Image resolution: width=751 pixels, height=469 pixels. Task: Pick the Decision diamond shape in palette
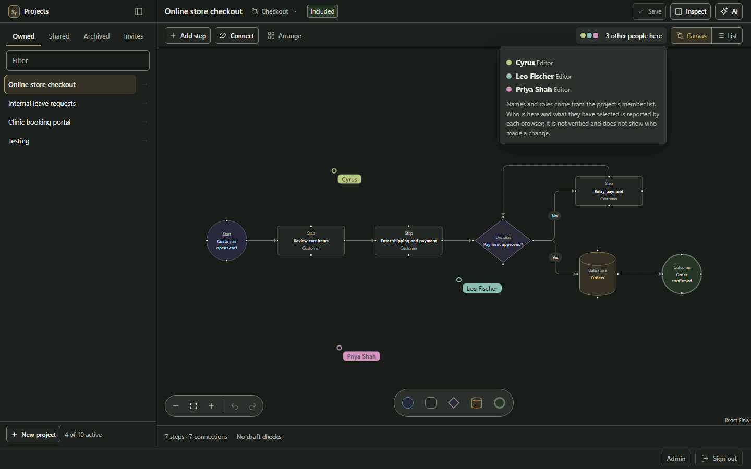pos(454,403)
